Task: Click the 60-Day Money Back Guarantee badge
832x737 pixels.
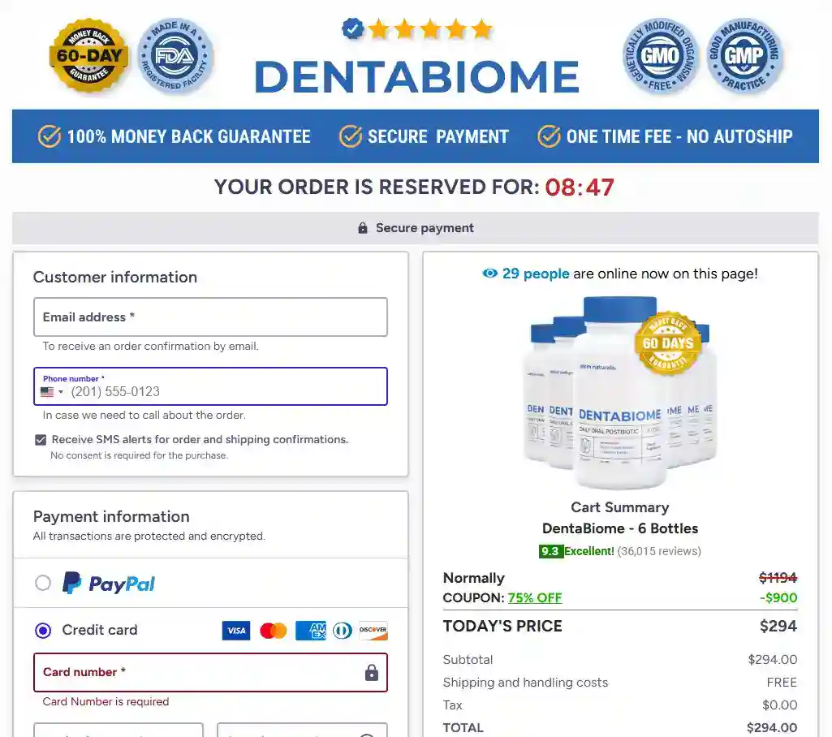Action: [x=89, y=55]
